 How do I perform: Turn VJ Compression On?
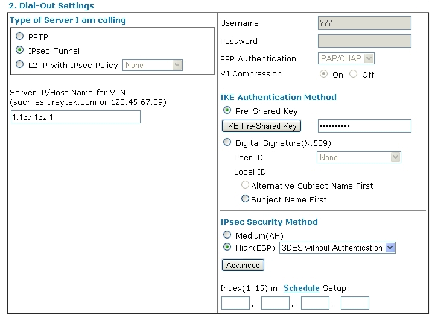tap(323, 74)
